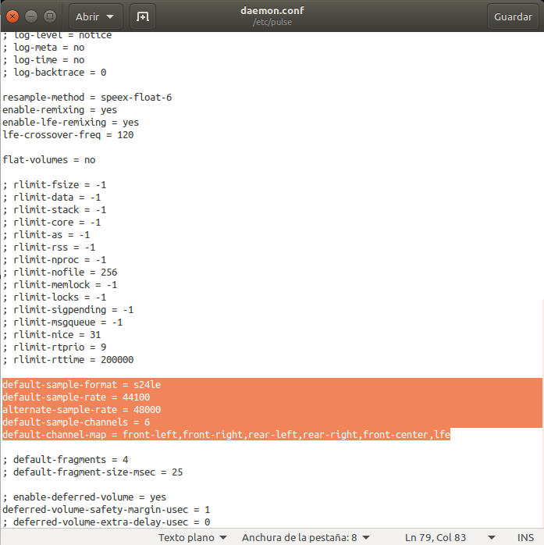Click the default-fragments = 4 line
544x545 pixels.
pos(65,460)
